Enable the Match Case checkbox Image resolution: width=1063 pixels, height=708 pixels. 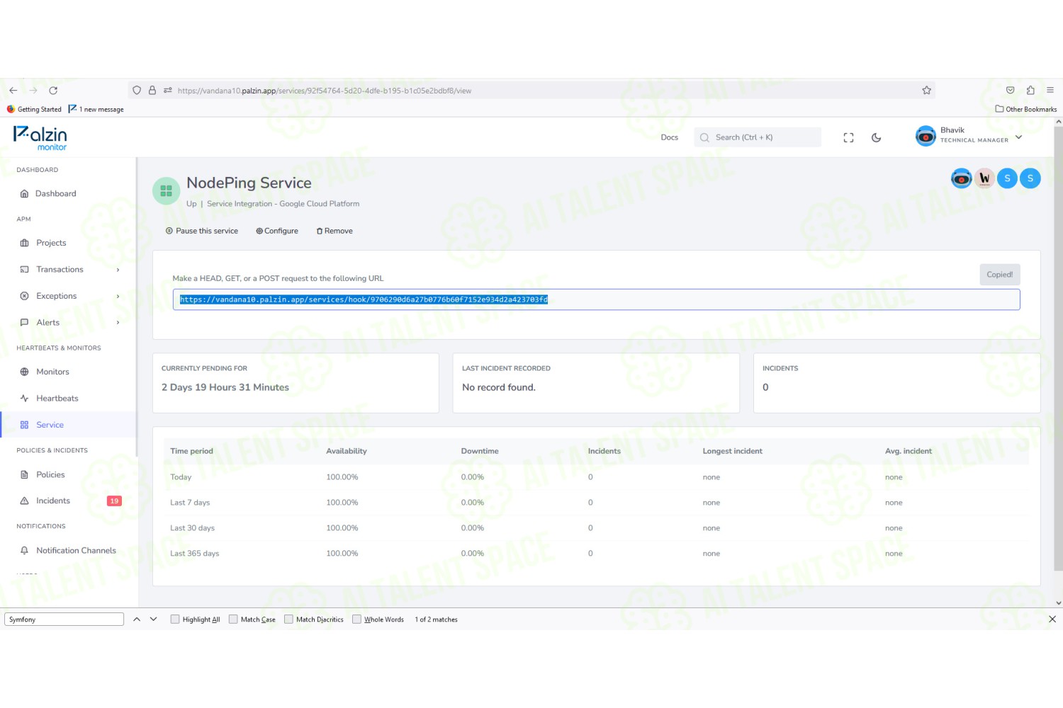(x=233, y=619)
